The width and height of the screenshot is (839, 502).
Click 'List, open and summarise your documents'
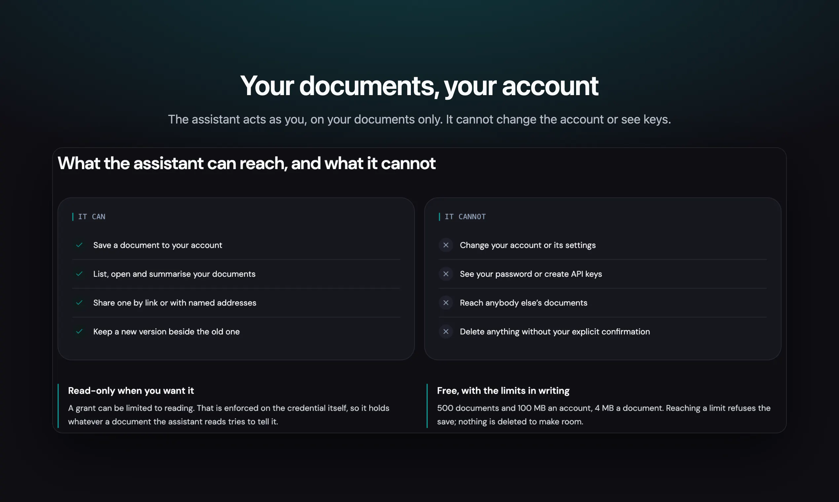[x=174, y=274]
